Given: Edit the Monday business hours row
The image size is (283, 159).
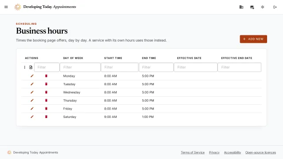Looking at the screenshot, I should pyautogui.click(x=32, y=76).
